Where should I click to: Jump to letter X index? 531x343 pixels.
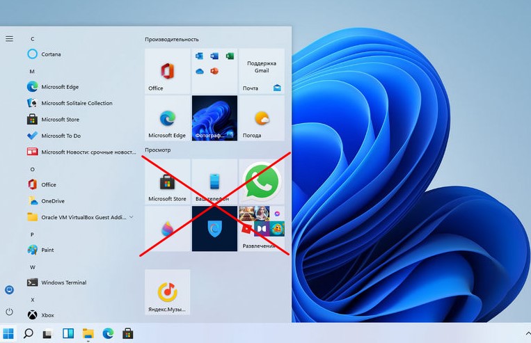32,300
